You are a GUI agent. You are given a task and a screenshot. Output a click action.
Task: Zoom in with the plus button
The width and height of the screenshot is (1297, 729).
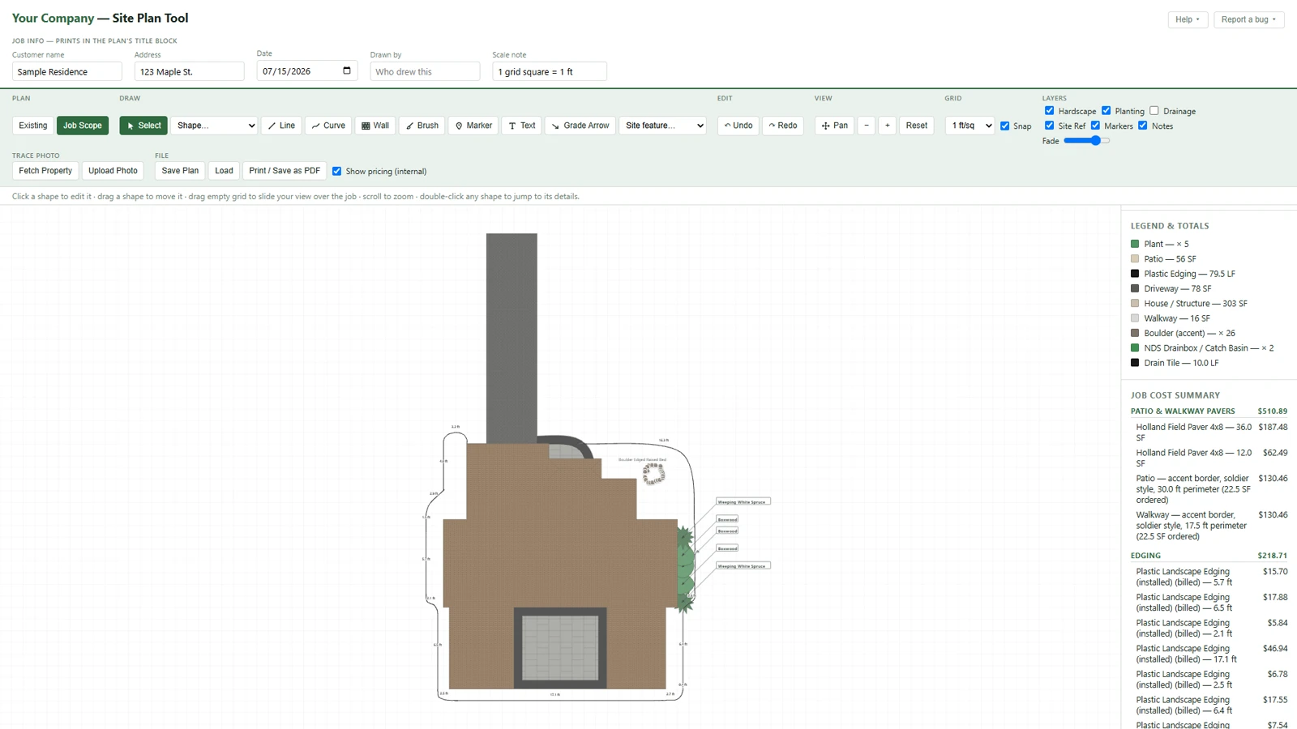point(888,126)
